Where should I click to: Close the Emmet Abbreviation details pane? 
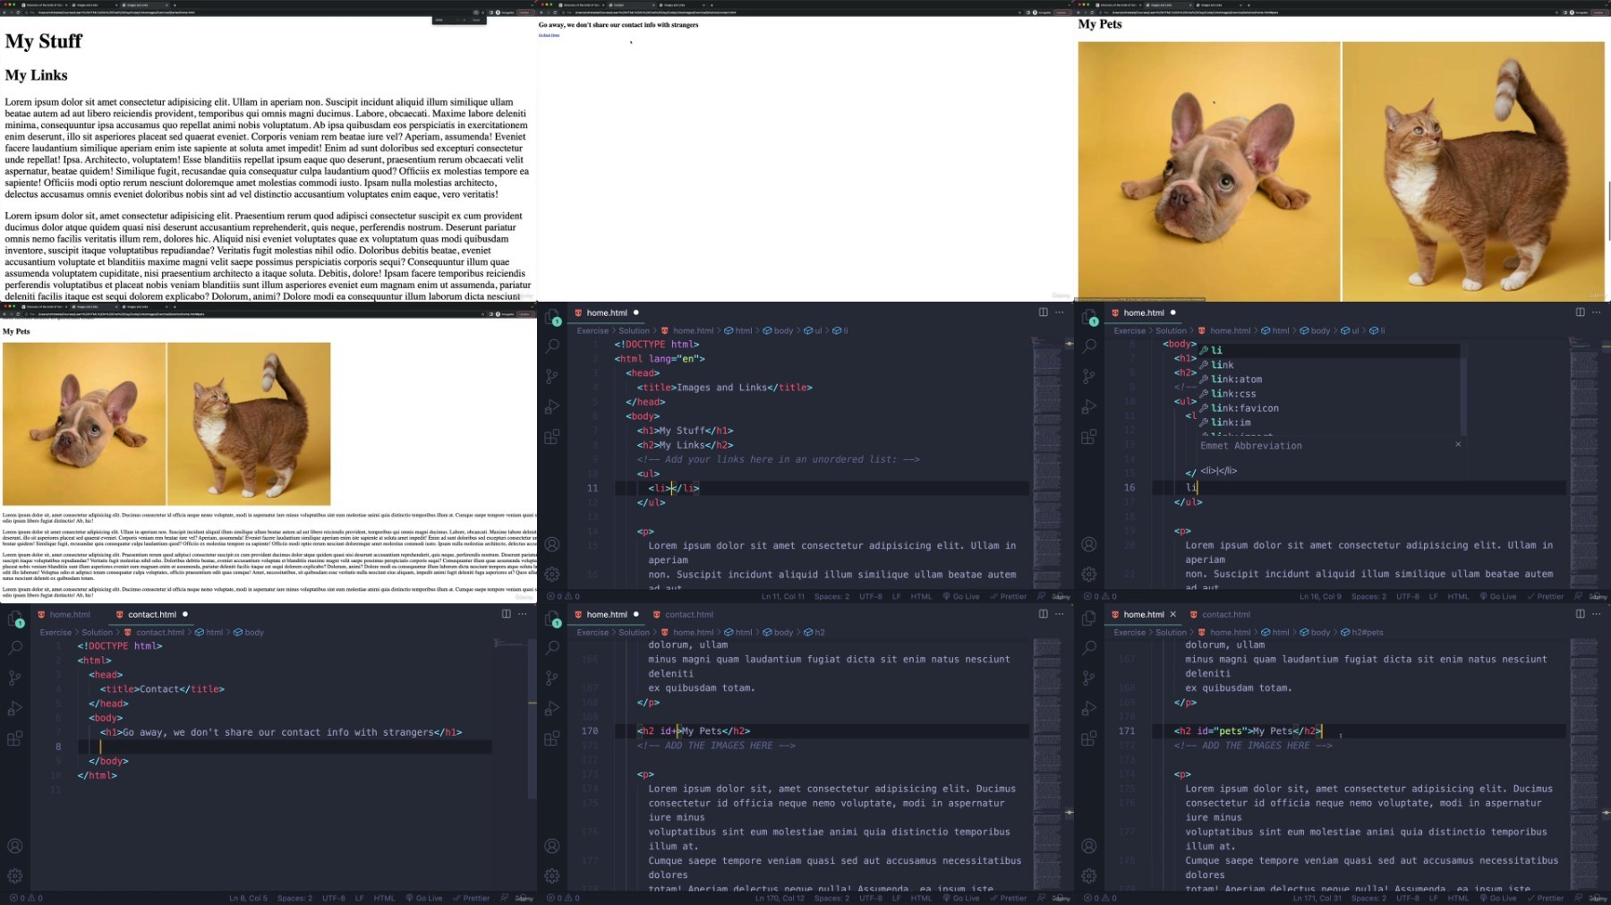(x=1457, y=444)
